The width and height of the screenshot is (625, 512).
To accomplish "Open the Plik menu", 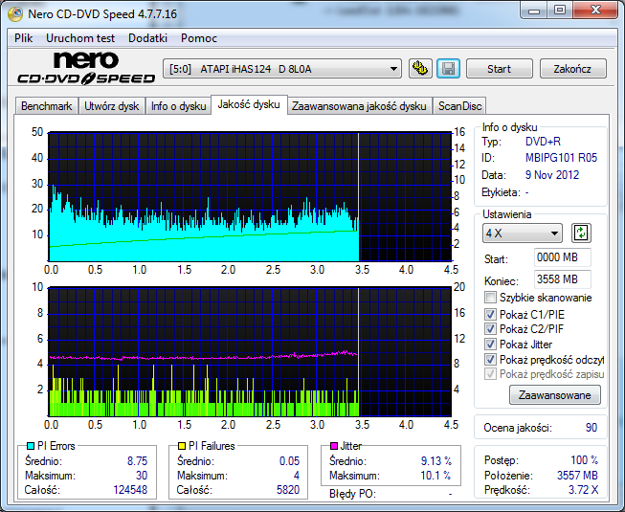I will tap(24, 38).
